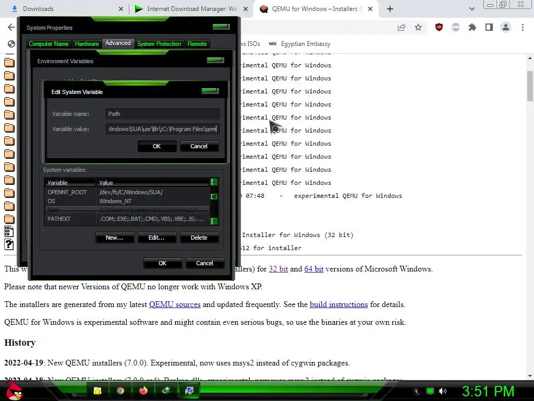Click the Variable column header
The height and width of the screenshot is (401, 534).
click(70, 183)
